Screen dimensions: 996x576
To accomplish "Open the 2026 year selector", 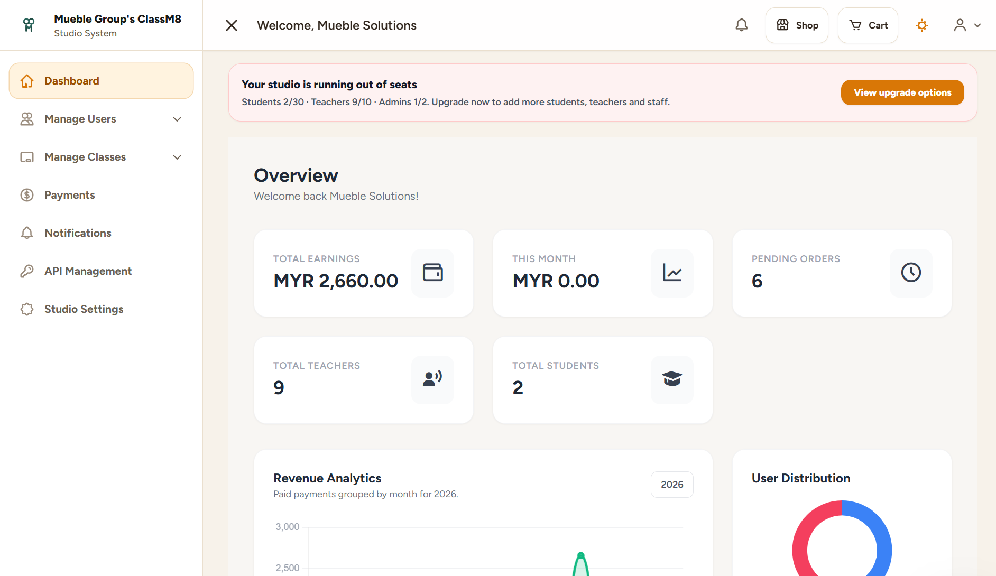I will click(x=672, y=485).
